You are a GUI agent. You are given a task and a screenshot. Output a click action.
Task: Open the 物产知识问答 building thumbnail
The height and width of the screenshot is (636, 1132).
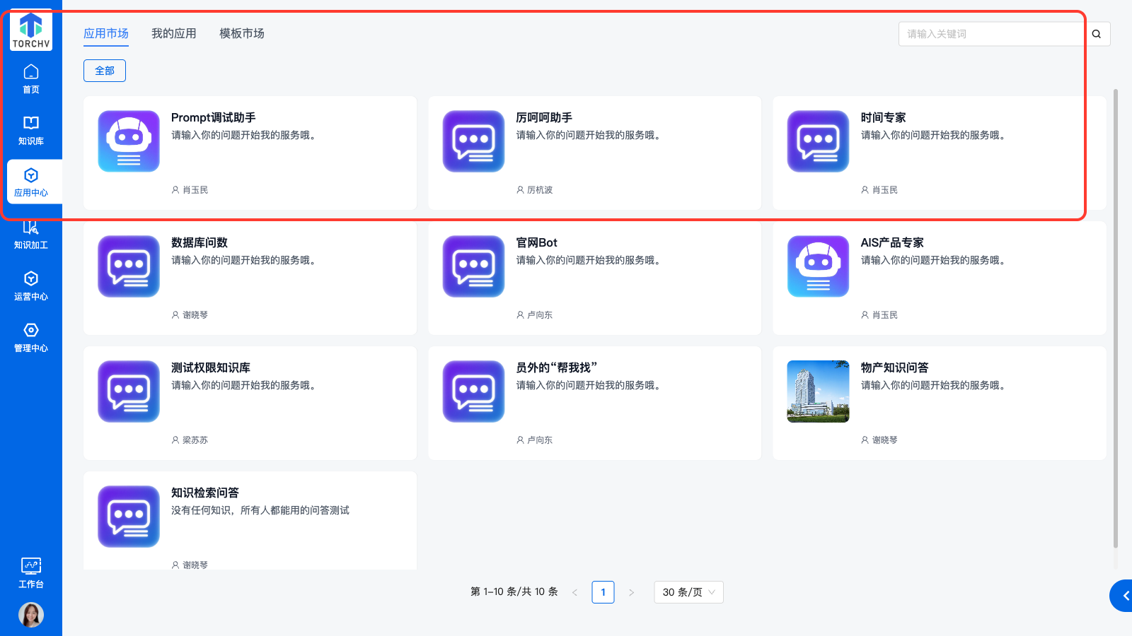pyautogui.click(x=818, y=391)
